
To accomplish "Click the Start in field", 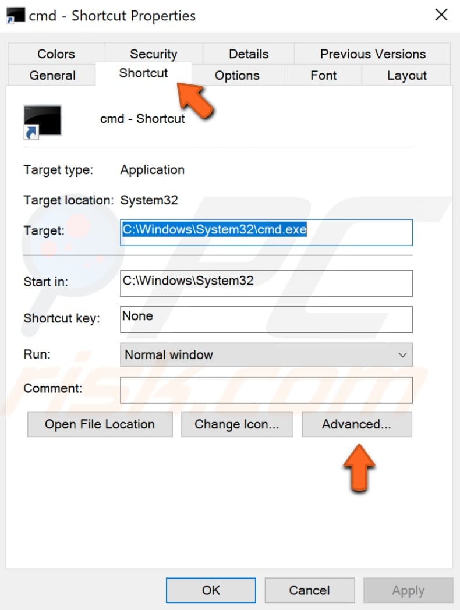I will [266, 283].
